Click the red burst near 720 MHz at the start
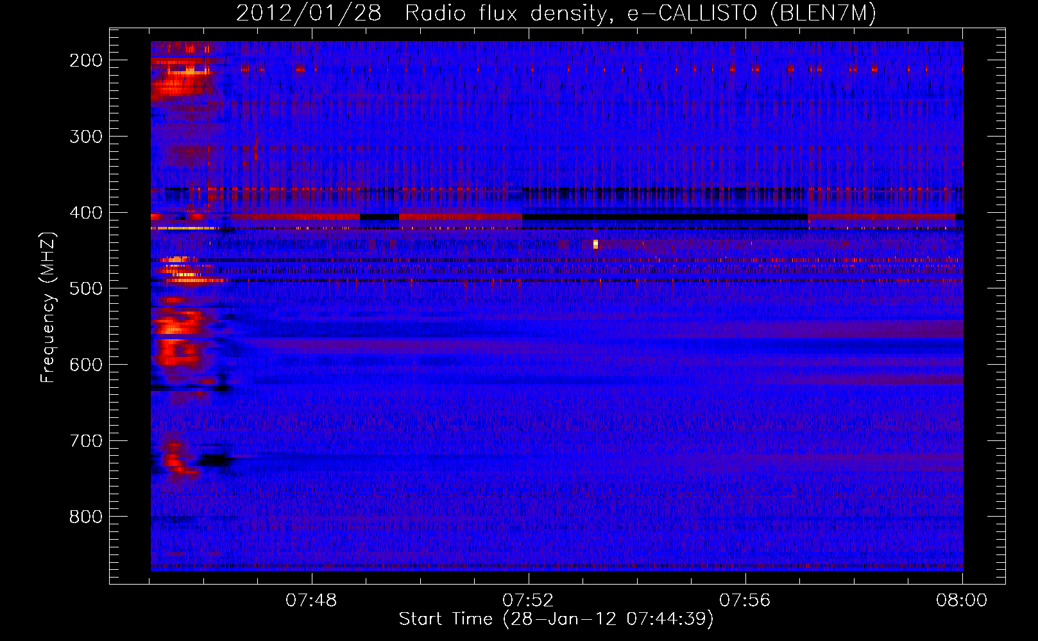The height and width of the screenshot is (641, 1038). pos(173,460)
